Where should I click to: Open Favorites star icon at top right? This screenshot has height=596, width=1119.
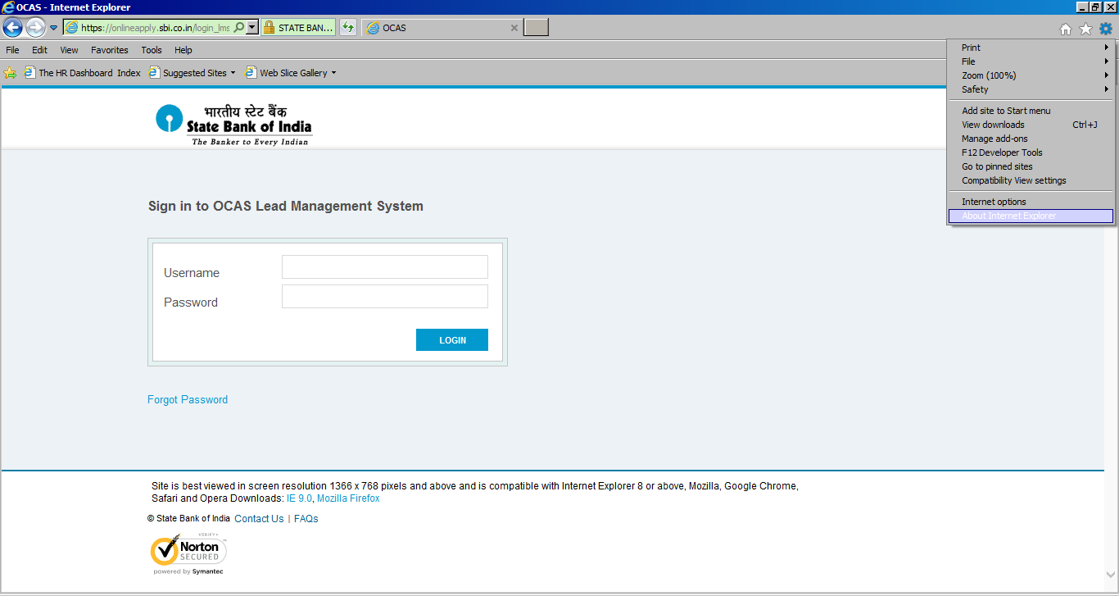(x=1085, y=30)
